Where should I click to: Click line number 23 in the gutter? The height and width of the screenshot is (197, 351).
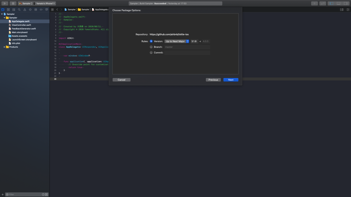(x=55, y=79)
